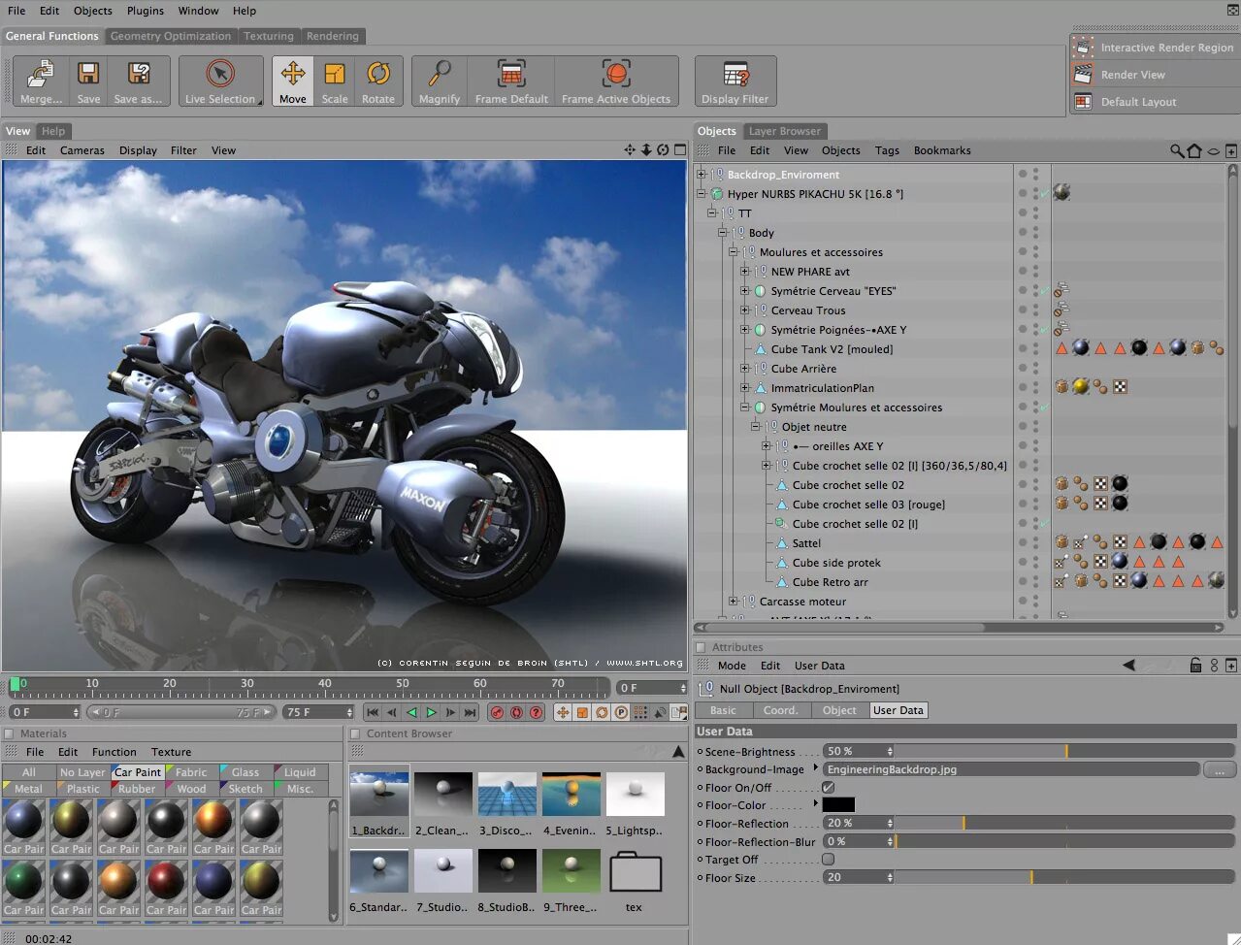The image size is (1241, 945).
Task: Collapse the Hyper NURBS PIKACHU node
Action: coord(701,194)
